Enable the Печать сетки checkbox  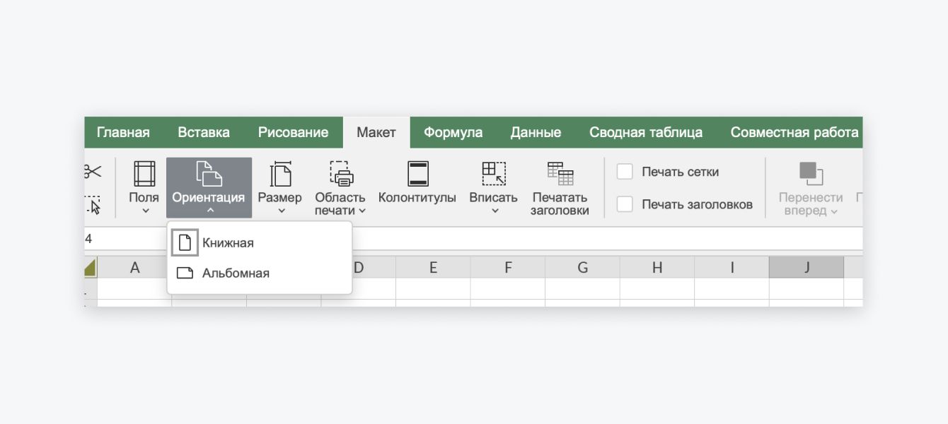pyautogui.click(x=625, y=172)
